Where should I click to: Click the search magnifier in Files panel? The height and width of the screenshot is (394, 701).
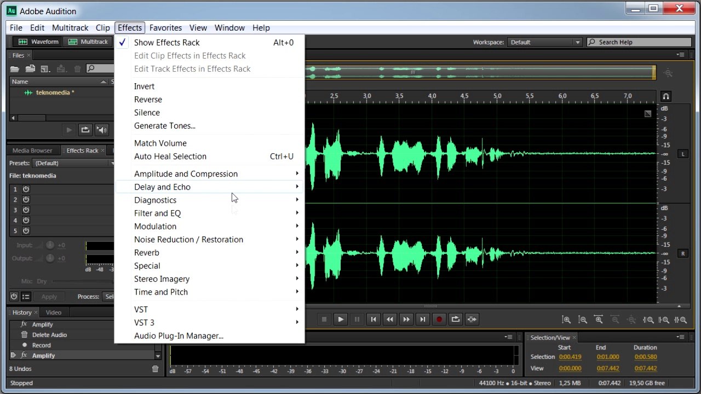[x=91, y=68]
